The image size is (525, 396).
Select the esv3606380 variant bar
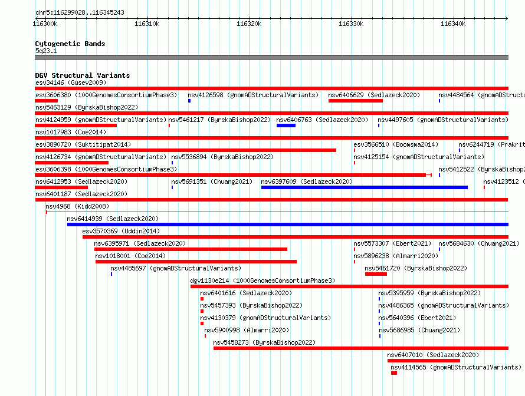(47, 101)
